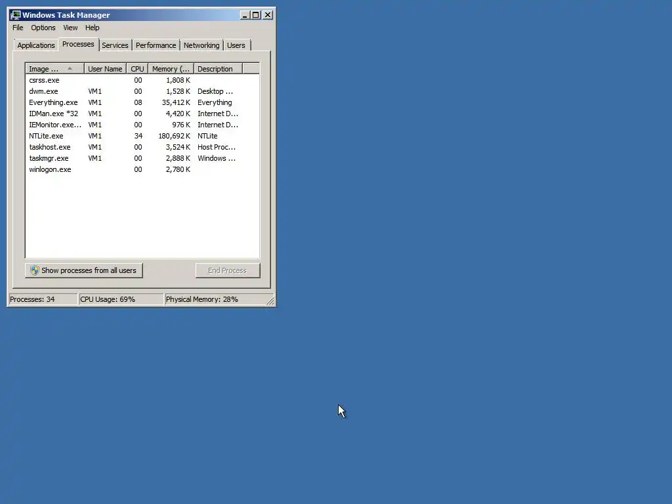Minimize the Task Manager window
Viewport: 672px width, 504px height.
245,15
